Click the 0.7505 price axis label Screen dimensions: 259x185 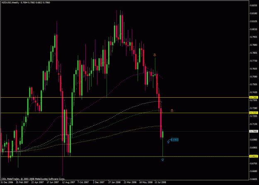tap(254, 84)
